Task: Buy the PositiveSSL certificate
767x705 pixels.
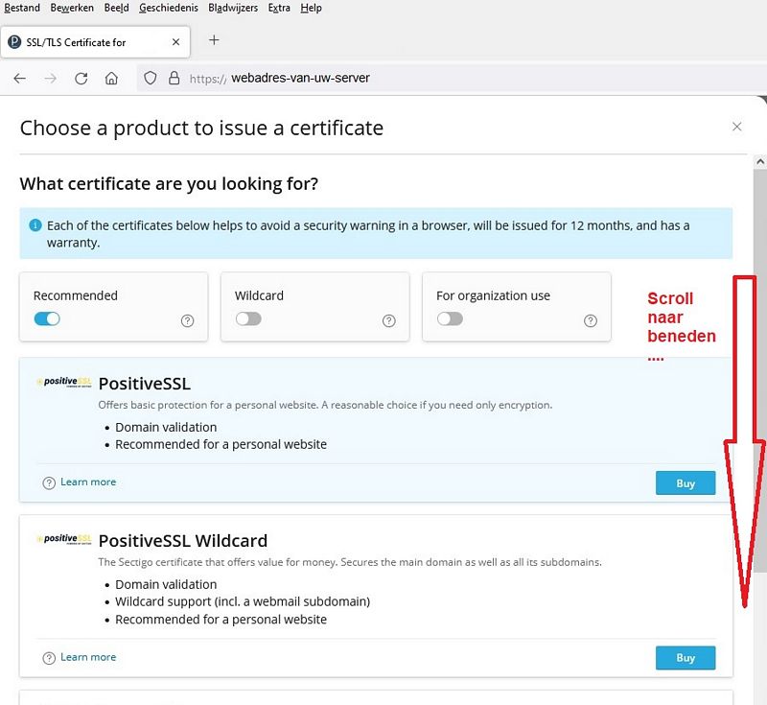Action: (686, 482)
